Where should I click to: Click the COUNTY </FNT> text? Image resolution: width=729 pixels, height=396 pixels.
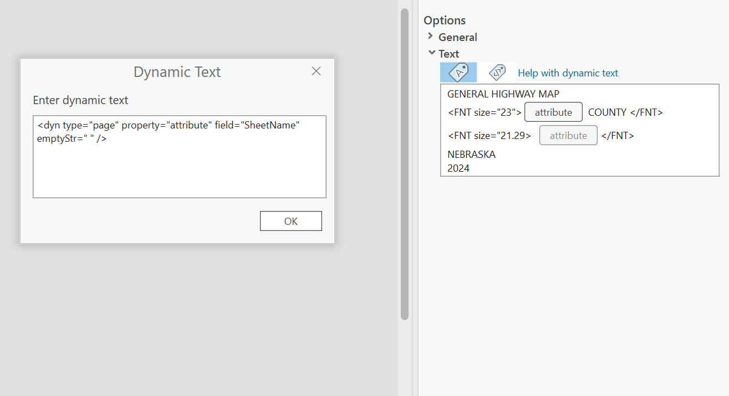click(625, 112)
